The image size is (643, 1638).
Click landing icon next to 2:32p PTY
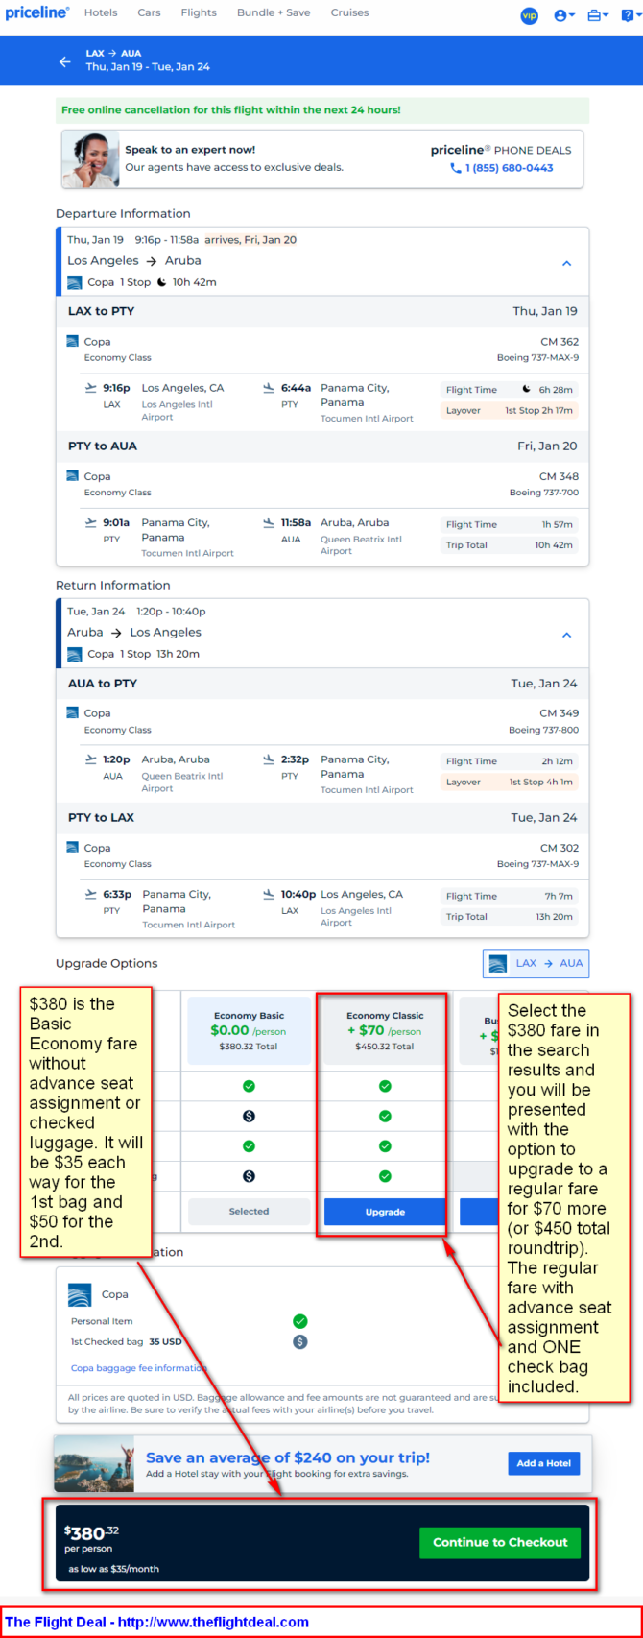[x=268, y=759]
